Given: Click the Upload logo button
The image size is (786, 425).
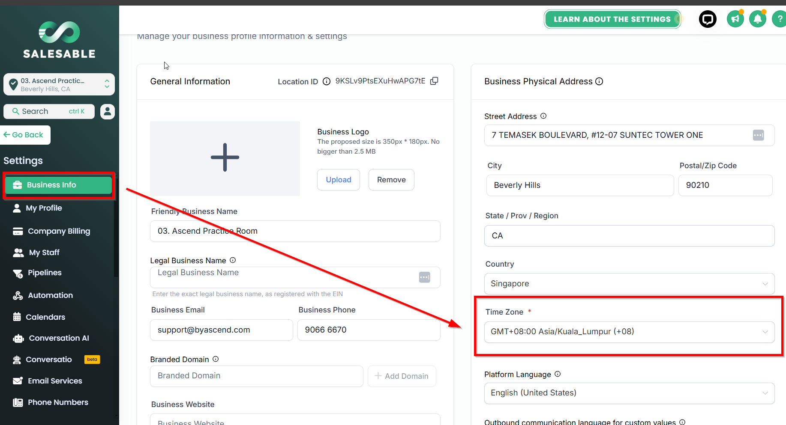Looking at the screenshot, I should 339,180.
